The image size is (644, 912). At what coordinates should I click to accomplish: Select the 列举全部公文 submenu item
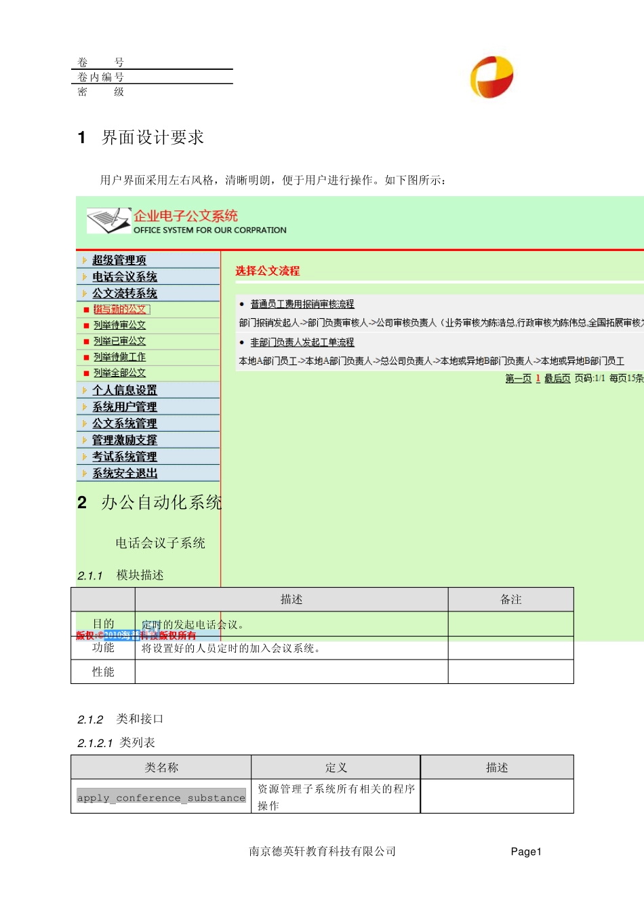pyautogui.click(x=120, y=373)
